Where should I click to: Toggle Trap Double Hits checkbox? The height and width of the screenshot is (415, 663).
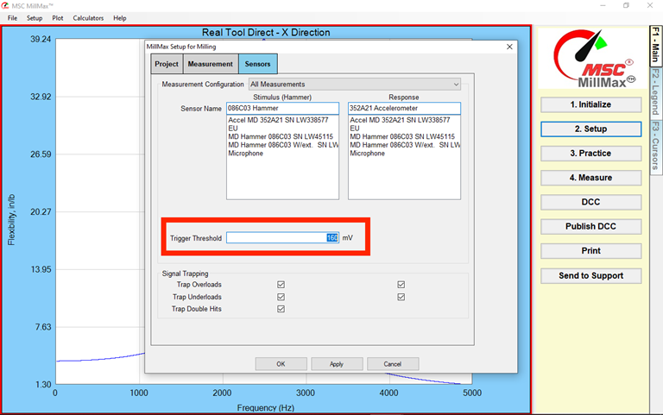click(281, 309)
